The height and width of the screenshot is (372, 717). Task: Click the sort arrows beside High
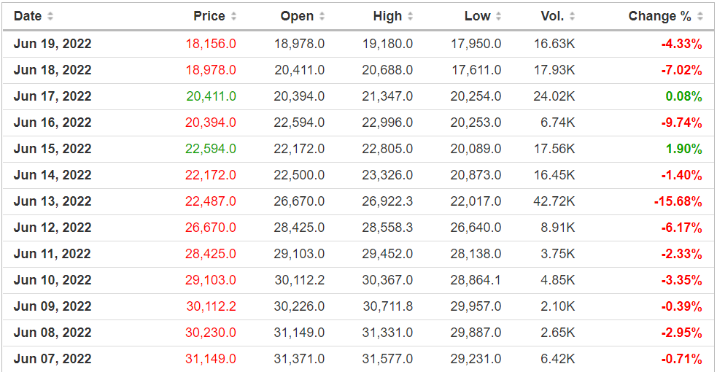[410, 17]
